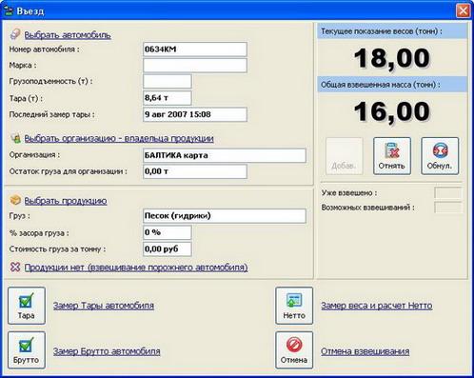Click the Нетто weighing button
Viewport: 474px width, 378px height.
point(294,306)
